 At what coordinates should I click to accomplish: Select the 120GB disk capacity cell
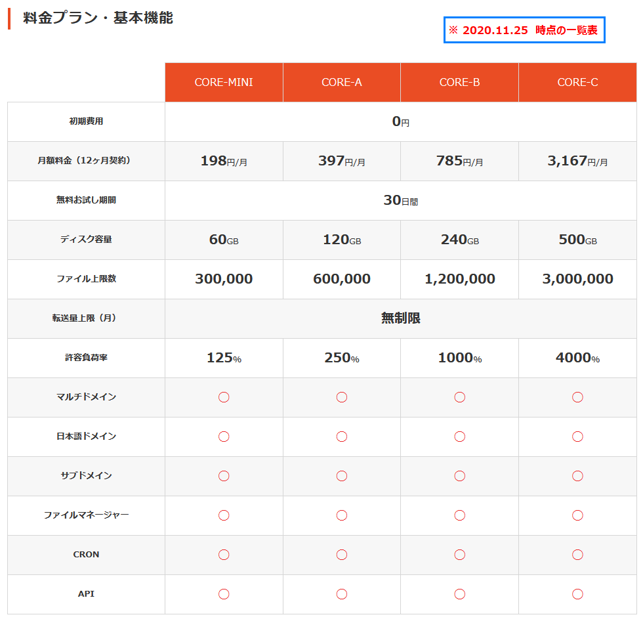342,240
